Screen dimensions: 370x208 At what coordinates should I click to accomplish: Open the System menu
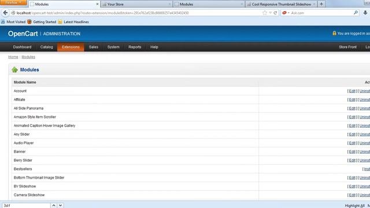pyautogui.click(x=113, y=47)
